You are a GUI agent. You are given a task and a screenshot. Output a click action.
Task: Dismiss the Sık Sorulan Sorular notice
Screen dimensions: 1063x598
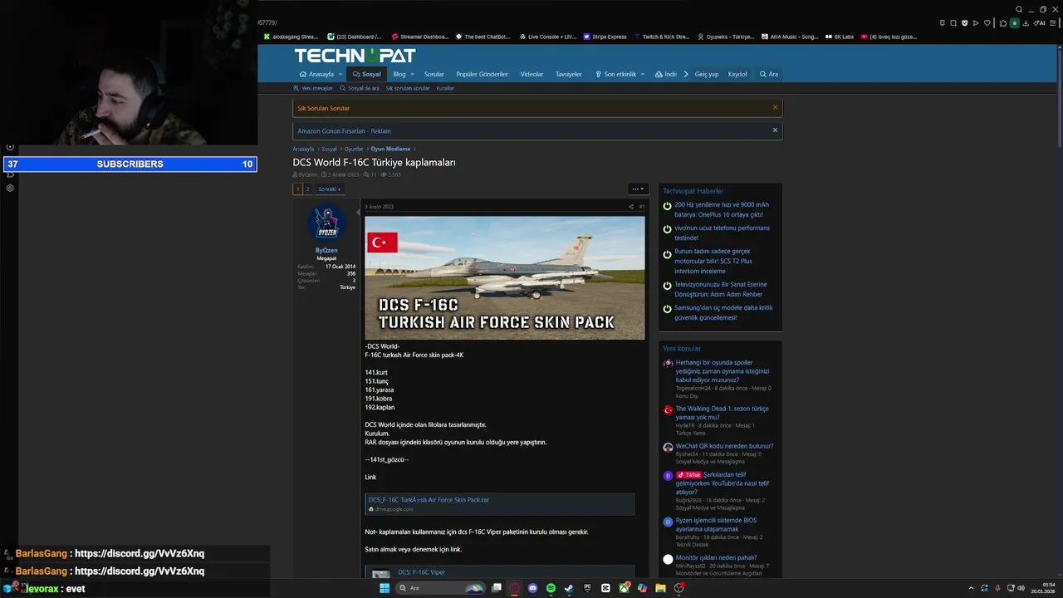[775, 107]
